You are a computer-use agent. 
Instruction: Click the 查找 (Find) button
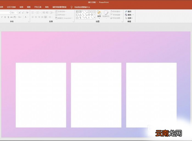(x=128, y=11)
